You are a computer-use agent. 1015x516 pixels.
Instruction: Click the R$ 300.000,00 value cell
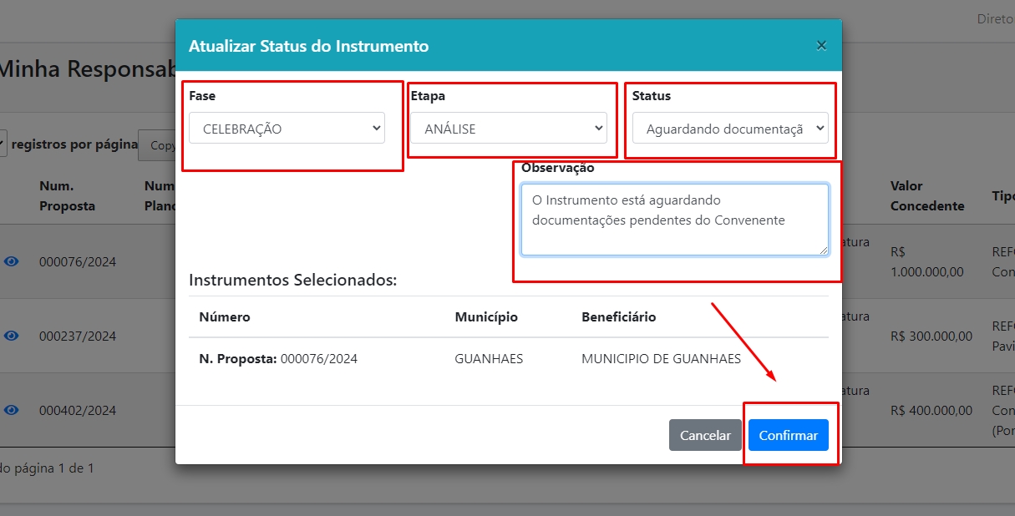[x=931, y=336]
